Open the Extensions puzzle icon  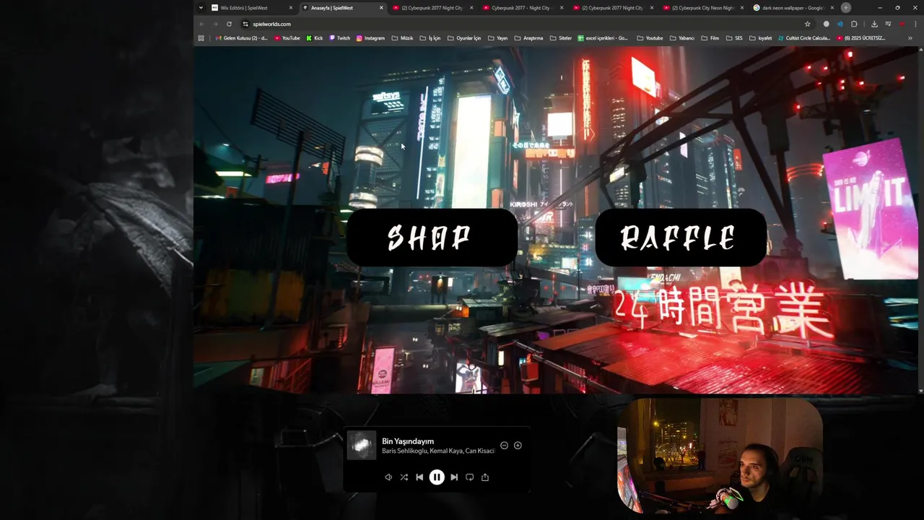pyautogui.click(x=854, y=24)
